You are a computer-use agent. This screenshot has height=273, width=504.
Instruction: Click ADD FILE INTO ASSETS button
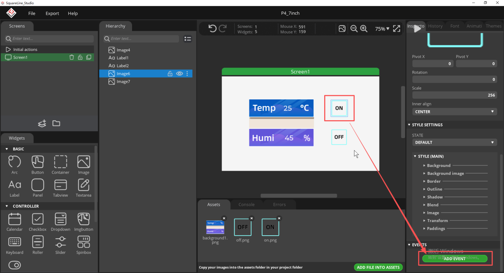378,267
